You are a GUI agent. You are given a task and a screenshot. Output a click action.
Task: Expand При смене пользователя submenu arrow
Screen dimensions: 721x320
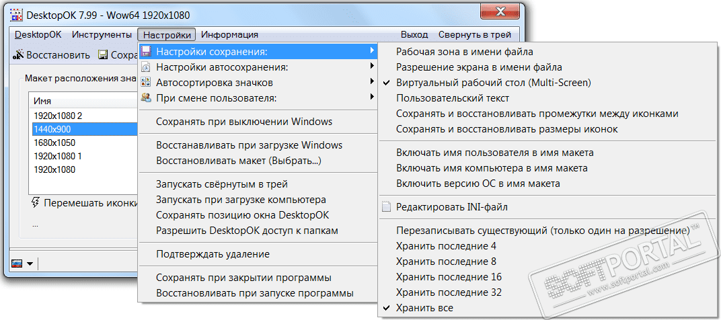pyautogui.click(x=371, y=97)
